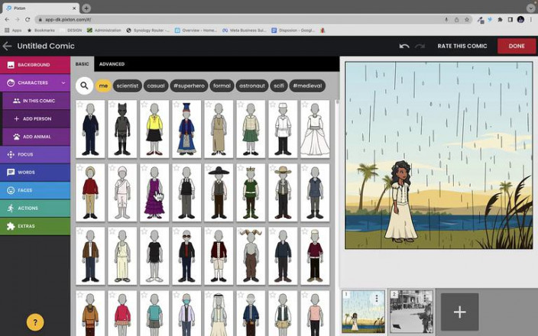538x336 pixels.
Task: Expand the Words section
Action: tap(34, 173)
